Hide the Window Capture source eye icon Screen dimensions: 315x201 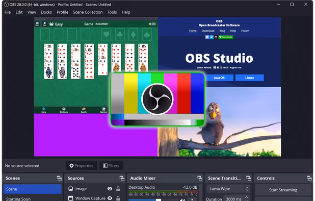pyautogui.click(x=110, y=198)
